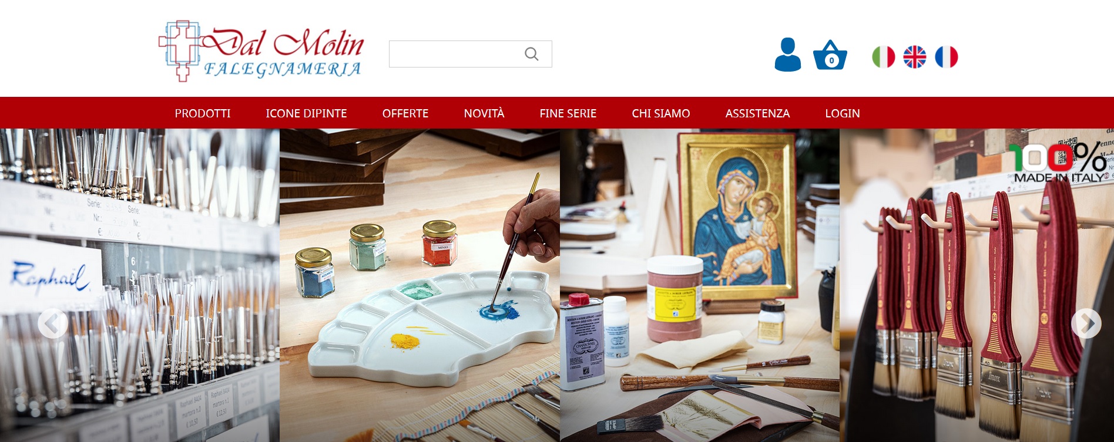
Task: Switch language with the Italian flag
Action: (x=884, y=57)
